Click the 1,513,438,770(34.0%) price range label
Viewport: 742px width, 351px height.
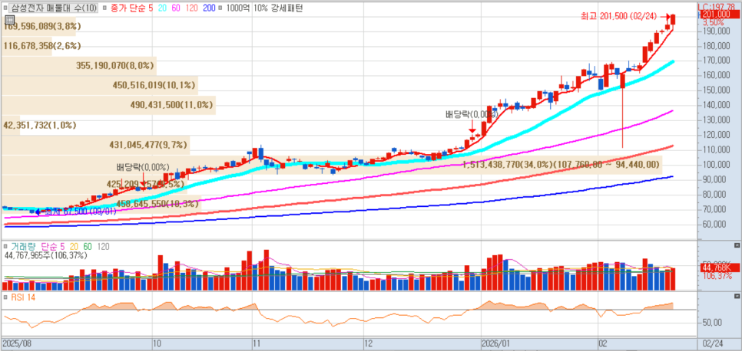[x=560, y=165]
